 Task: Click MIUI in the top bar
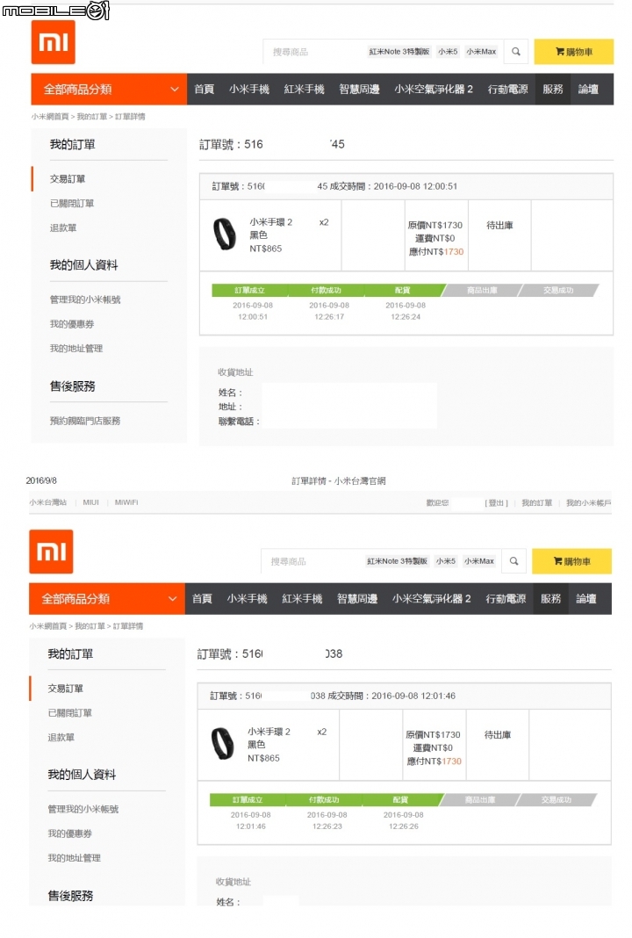[x=91, y=502]
